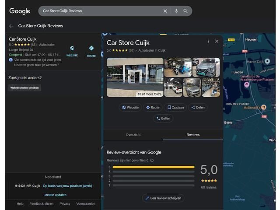Click the 5-star rating bar
This screenshot has width=280, height=210.
click(x=154, y=167)
